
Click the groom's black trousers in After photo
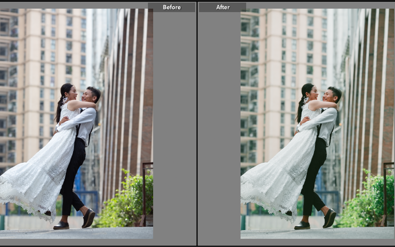click(313, 173)
